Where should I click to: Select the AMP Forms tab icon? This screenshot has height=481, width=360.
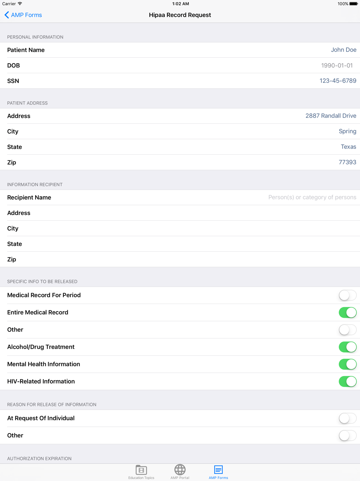coord(218,469)
